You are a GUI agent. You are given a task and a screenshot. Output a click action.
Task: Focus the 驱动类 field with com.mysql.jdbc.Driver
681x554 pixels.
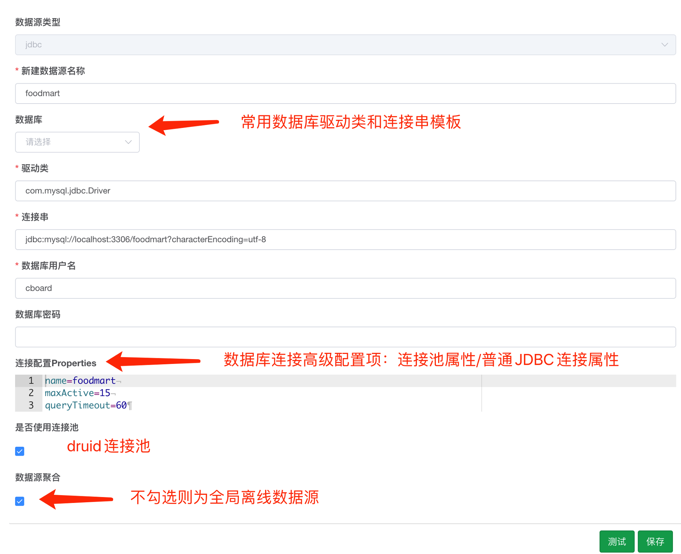click(x=345, y=191)
